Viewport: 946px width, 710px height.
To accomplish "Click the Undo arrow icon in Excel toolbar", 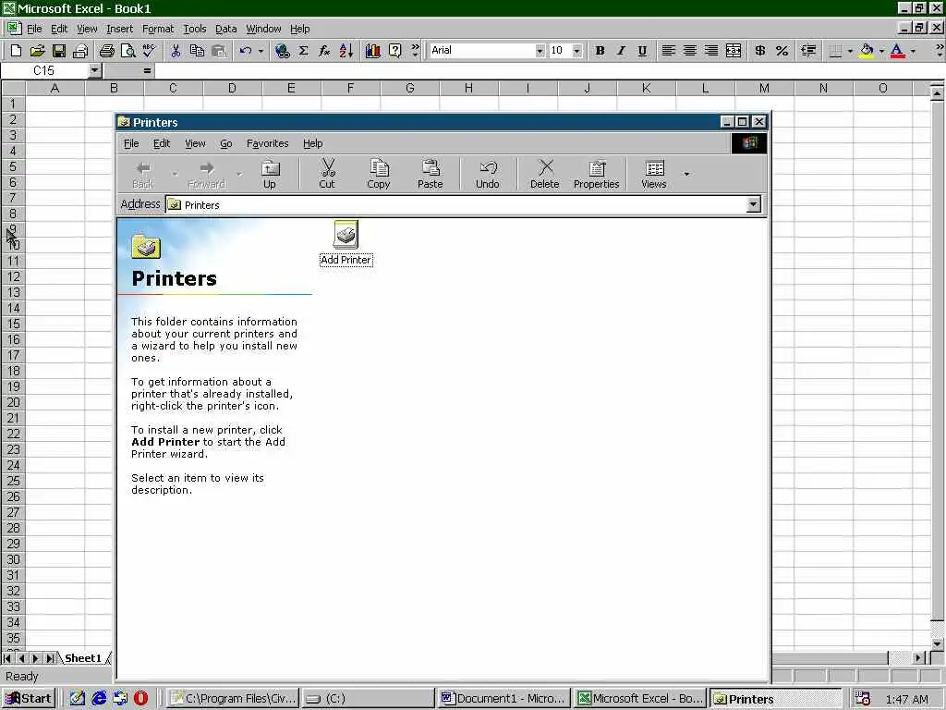I will [x=245, y=51].
